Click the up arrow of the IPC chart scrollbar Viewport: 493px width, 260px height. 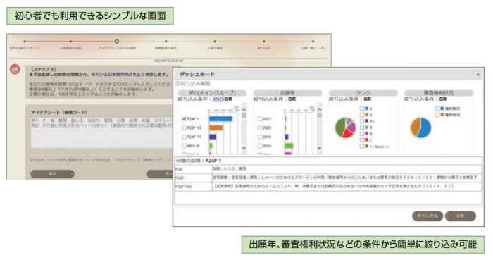(x=244, y=109)
